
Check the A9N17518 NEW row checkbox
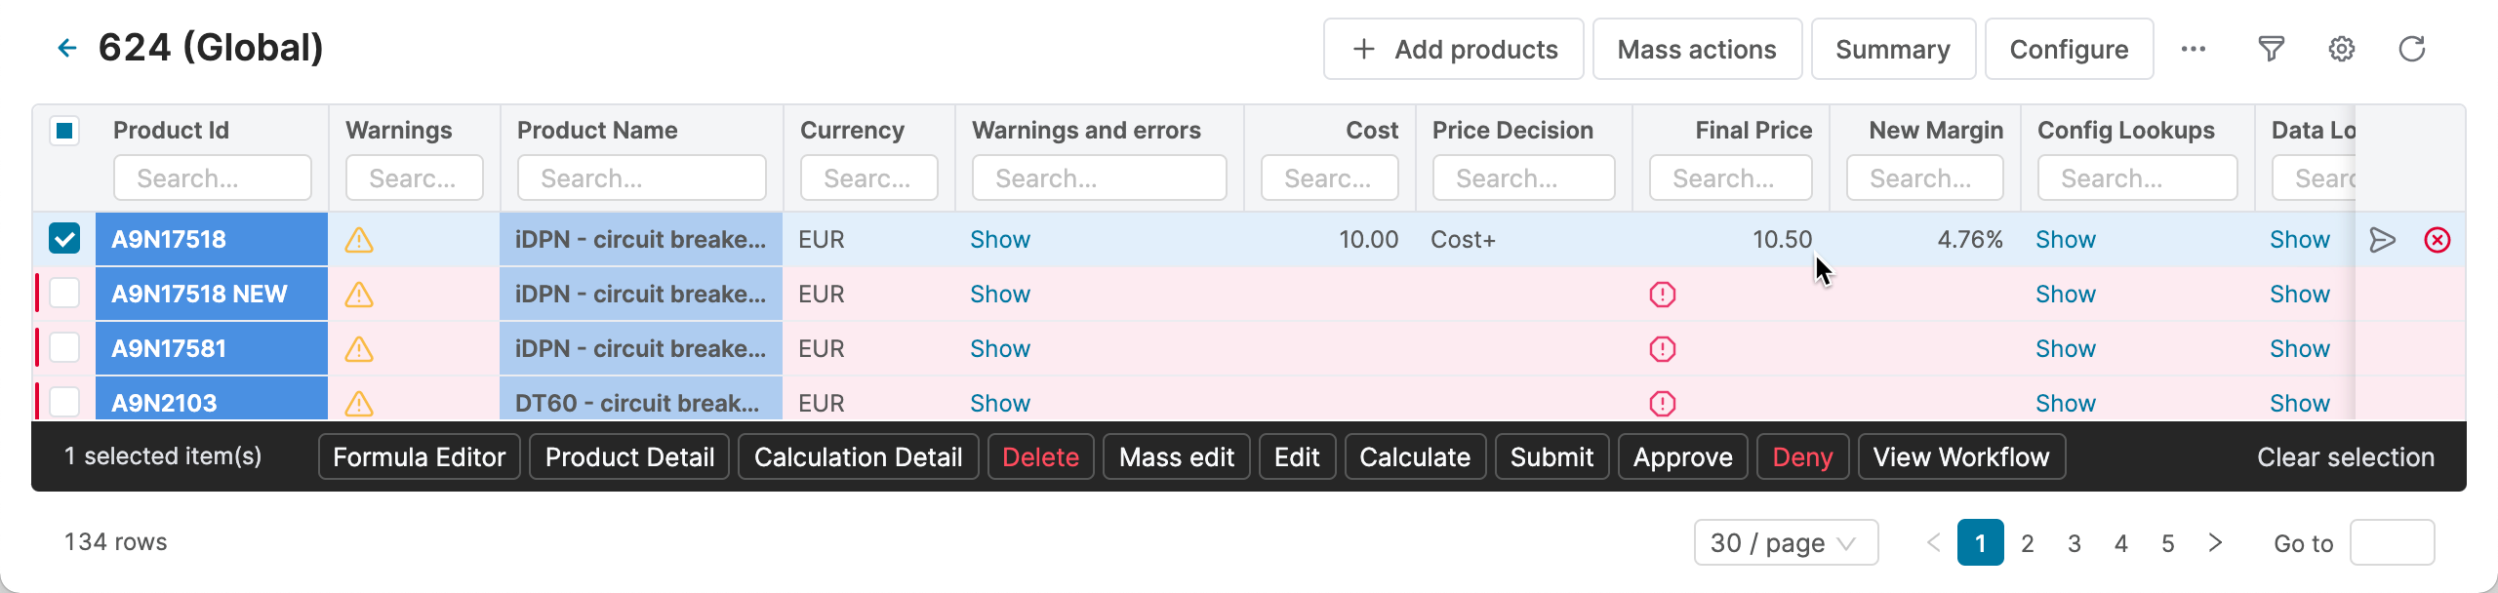64,294
